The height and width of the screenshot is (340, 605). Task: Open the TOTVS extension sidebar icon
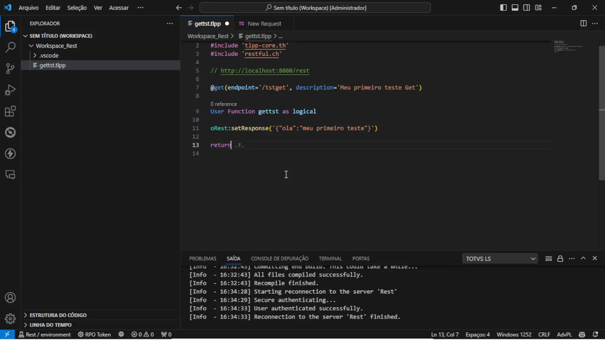10,133
